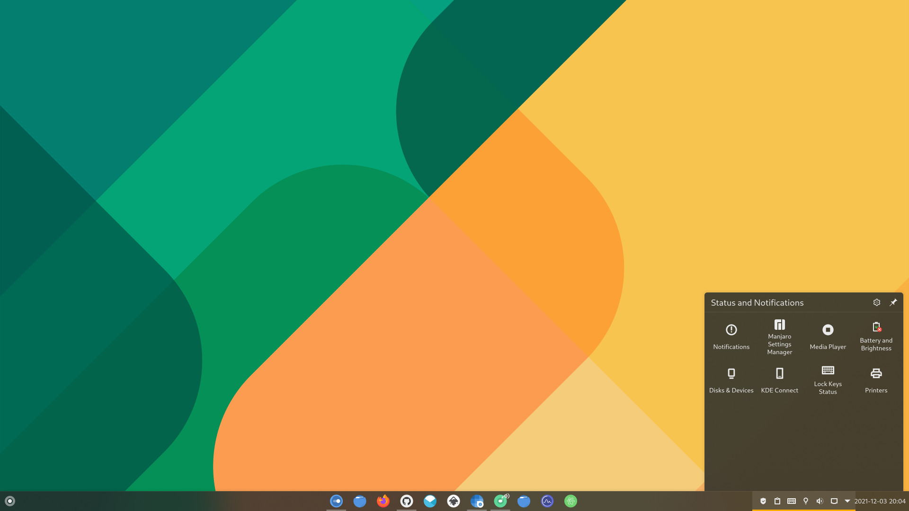Open the application launcher on the panel

coord(10,501)
